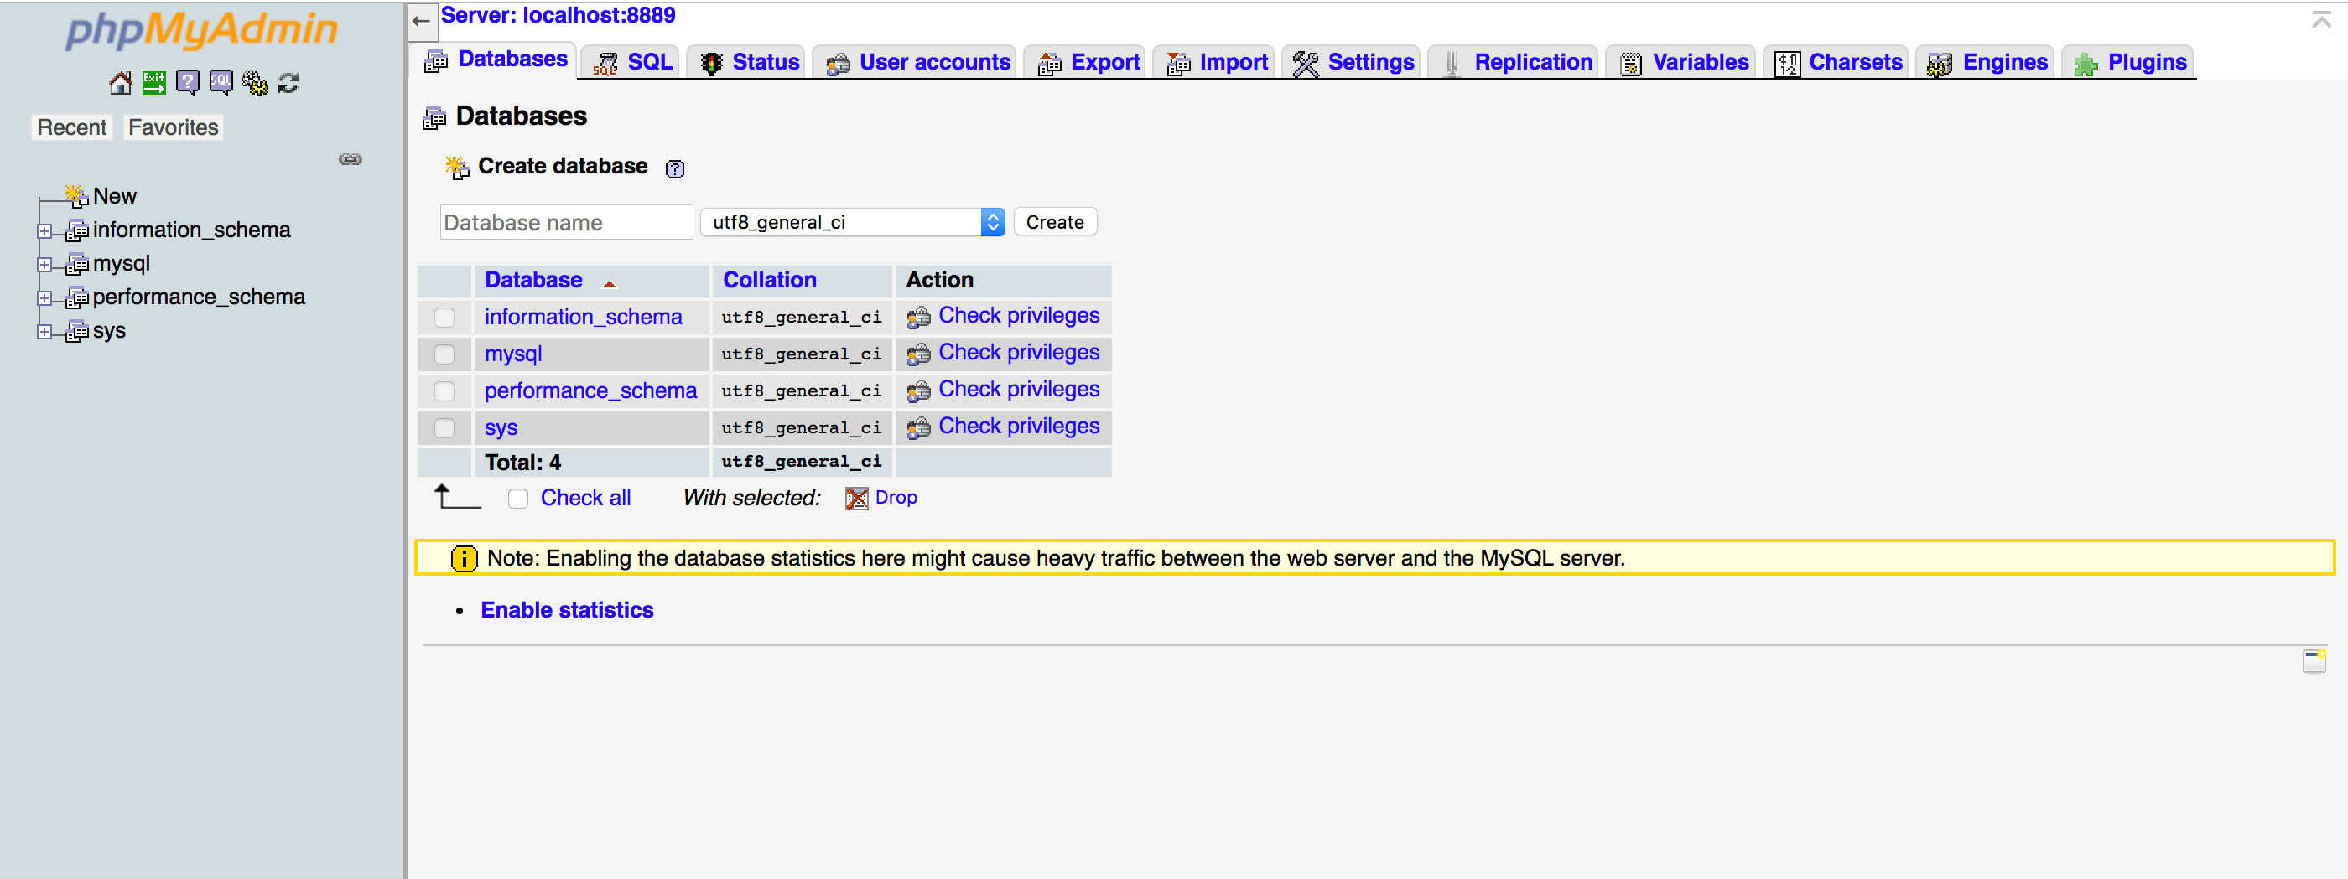Click privileges icon in mysql row
This screenshot has width=2348, height=879.
tap(919, 354)
